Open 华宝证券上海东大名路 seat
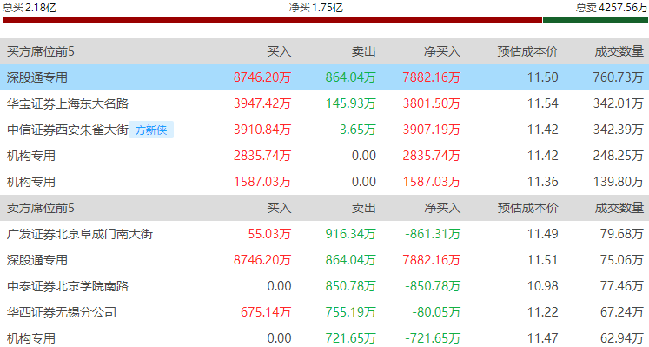Viewport: 649px width, 347px height. point(68,103)
